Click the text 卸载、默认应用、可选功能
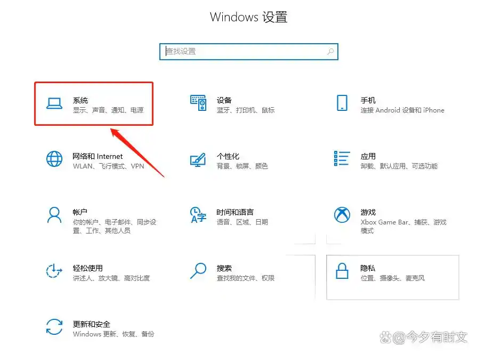The width and height of the screenshot is (477, 354). pyautogui.click(x=399, y=166)
